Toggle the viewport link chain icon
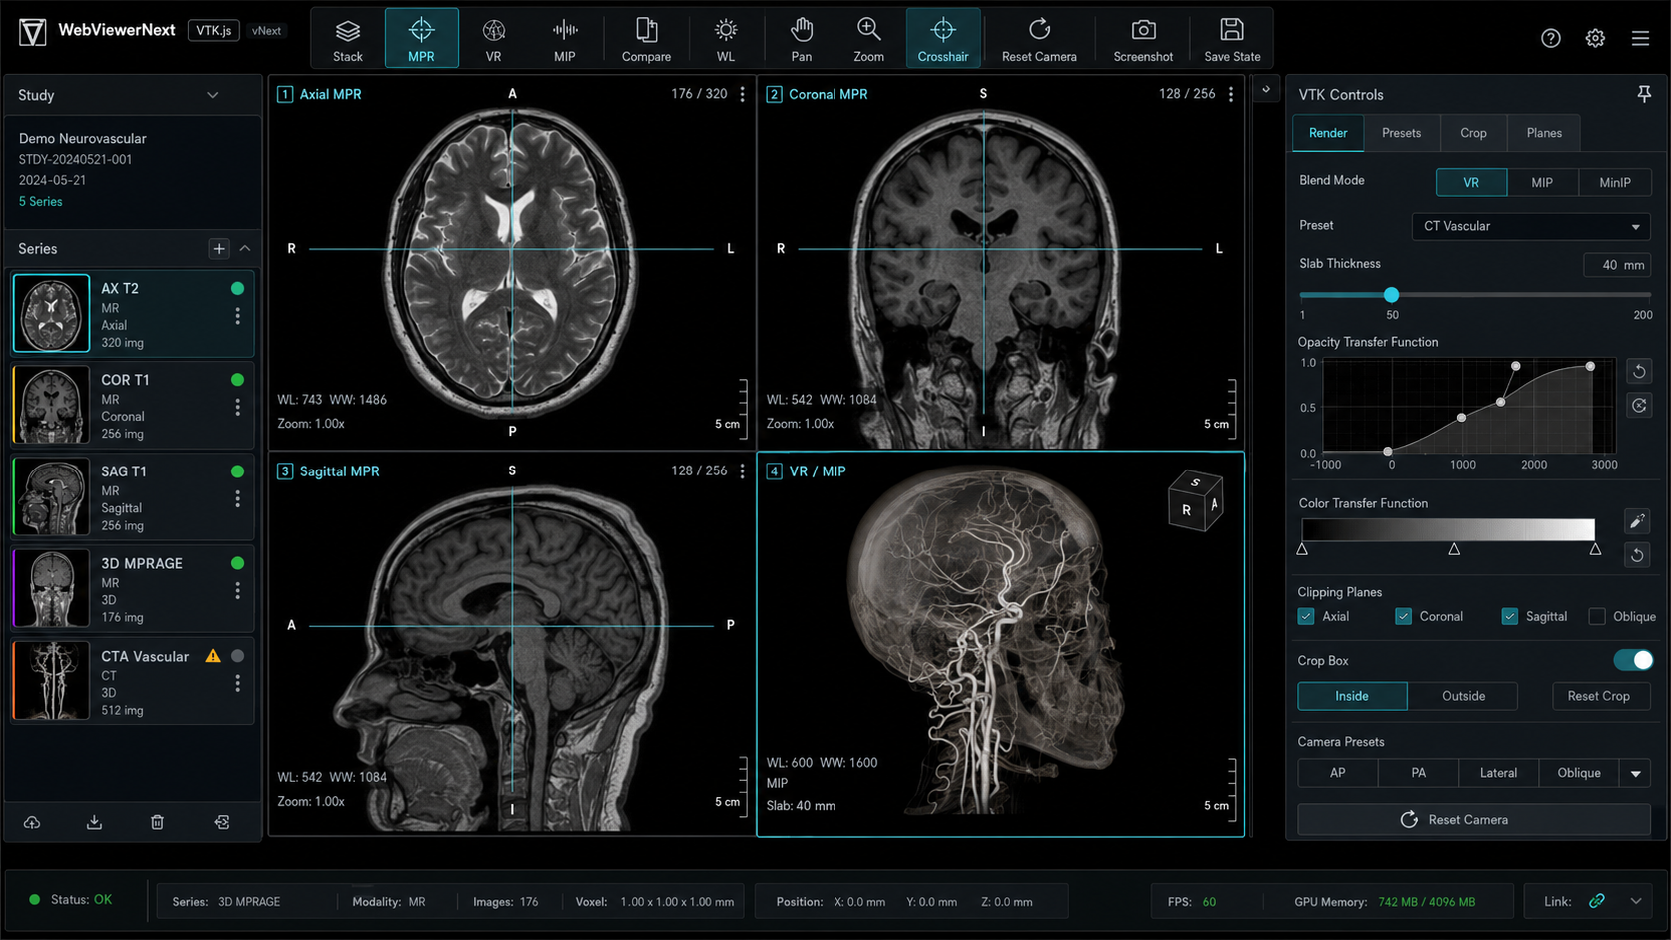This screenshot has width=1671, height=940. (x=1597, y=901)
